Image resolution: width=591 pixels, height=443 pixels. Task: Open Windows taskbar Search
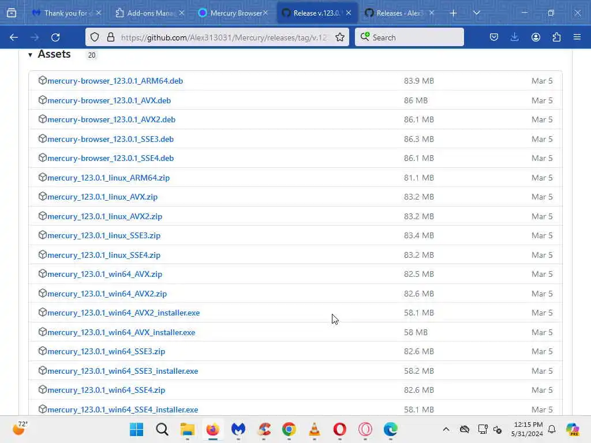[x=162, y=429]
